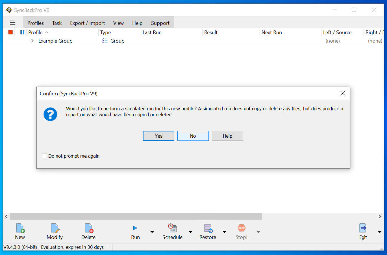Open the View menu
The height and width of the screenshot is (255, 387).
[x=118, y=23]
